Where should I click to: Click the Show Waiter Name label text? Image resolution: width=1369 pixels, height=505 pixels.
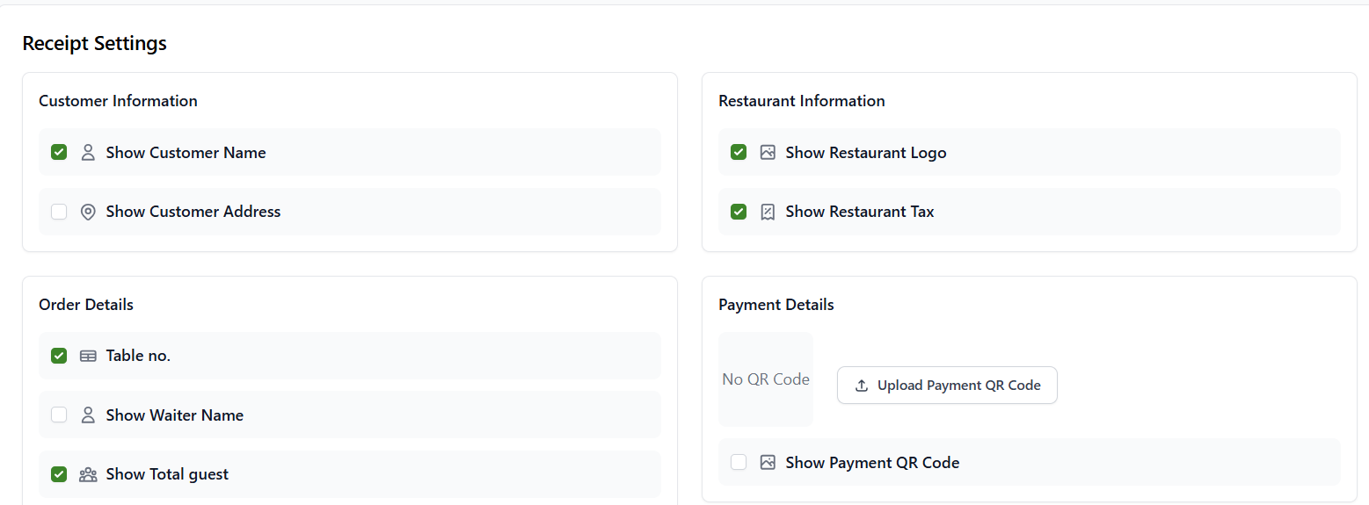[174, 415]
